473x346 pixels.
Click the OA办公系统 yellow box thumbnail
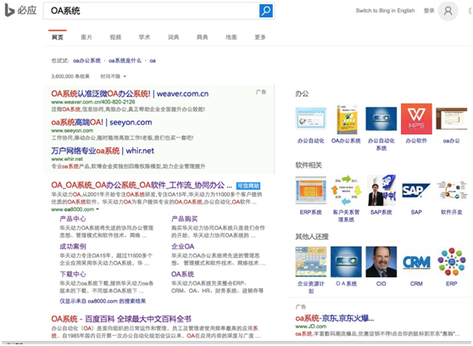(x=346, y=120)
